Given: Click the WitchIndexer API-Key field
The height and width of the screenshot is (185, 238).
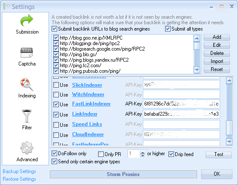Looking at the screenshot, I should pos(181,94).
